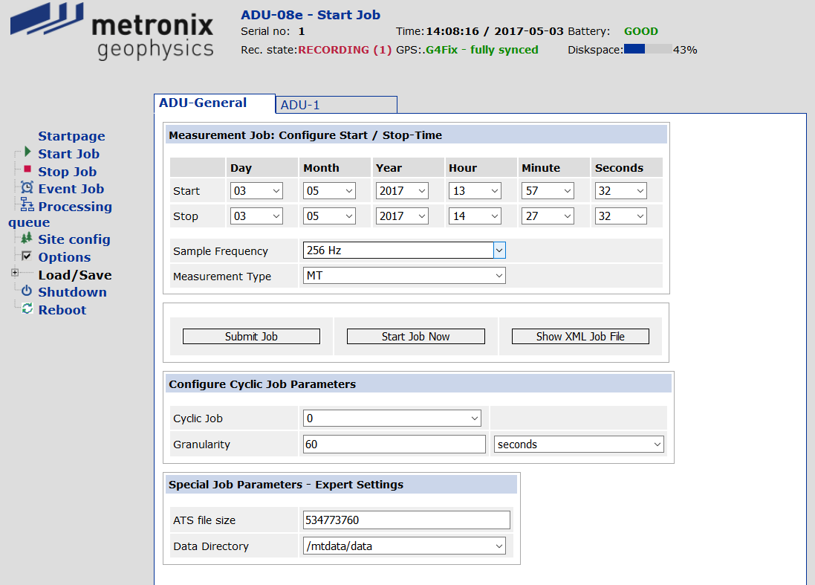Open the Site config page

tap(74, 239)
